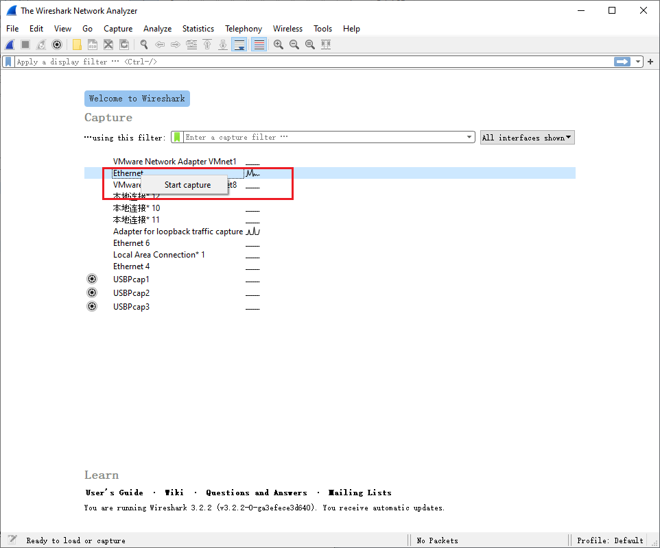Screen dimensions: 660x548
Task: Select the 本地连接* 11 interface
Action: (137, 220)
